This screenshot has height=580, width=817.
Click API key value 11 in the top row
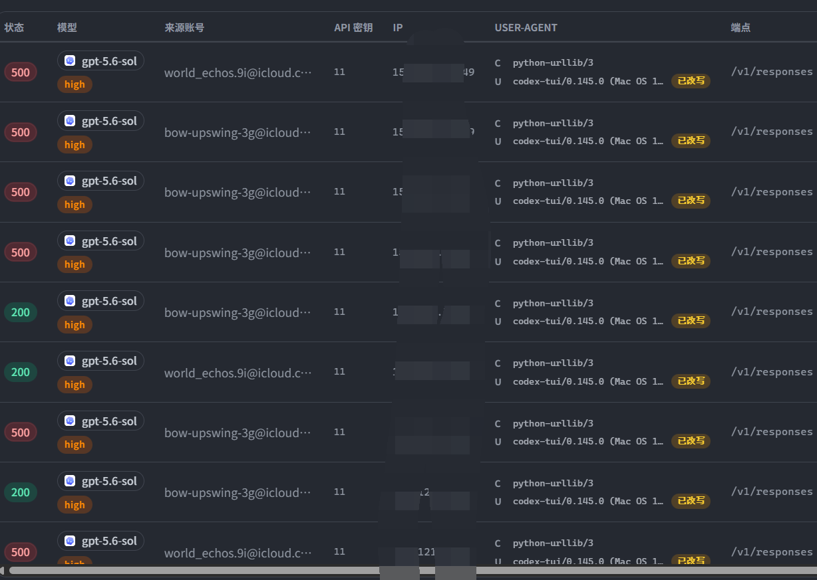coord(339,72)
